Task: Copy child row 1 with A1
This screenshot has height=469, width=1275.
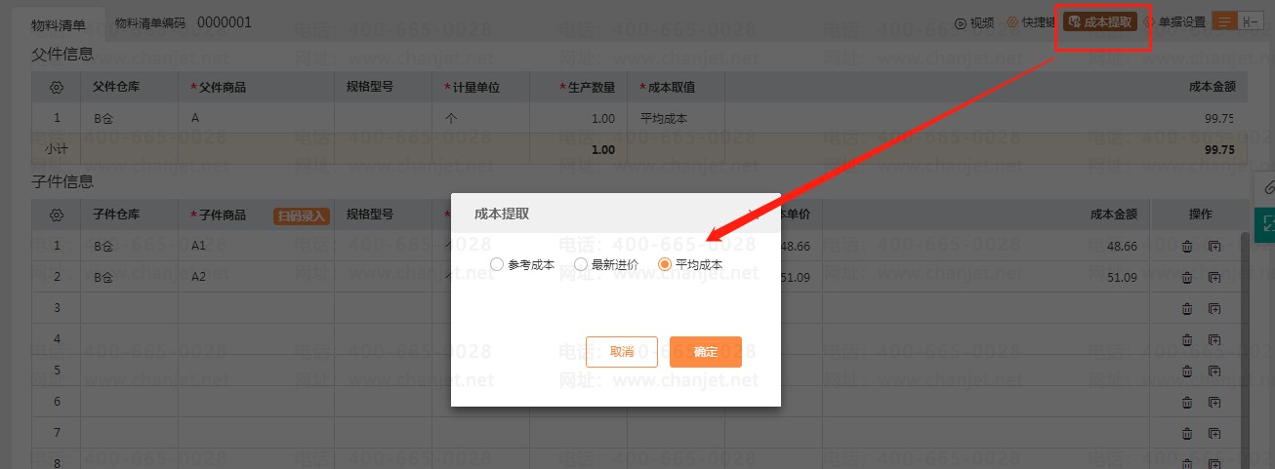Action: [1214, 247]
